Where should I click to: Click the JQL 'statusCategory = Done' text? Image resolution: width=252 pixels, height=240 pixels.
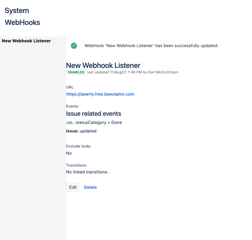[x=99, y=123]
